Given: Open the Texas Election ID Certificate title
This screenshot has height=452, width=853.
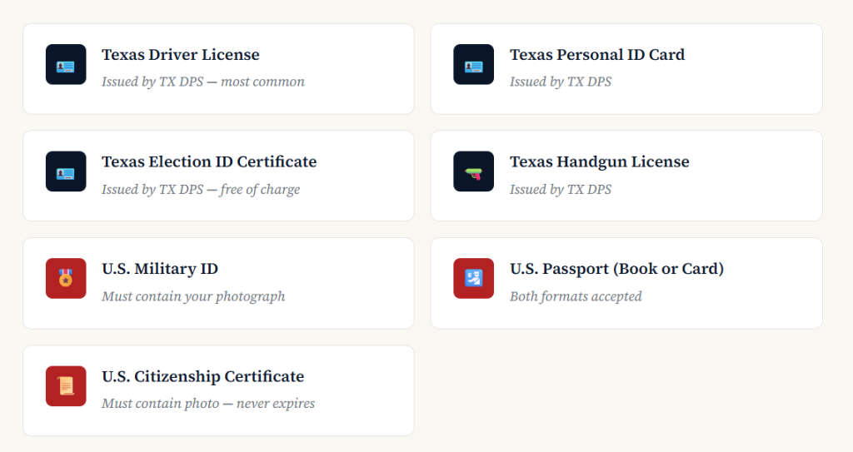Looking at the screenshot, I should [209, 161].
